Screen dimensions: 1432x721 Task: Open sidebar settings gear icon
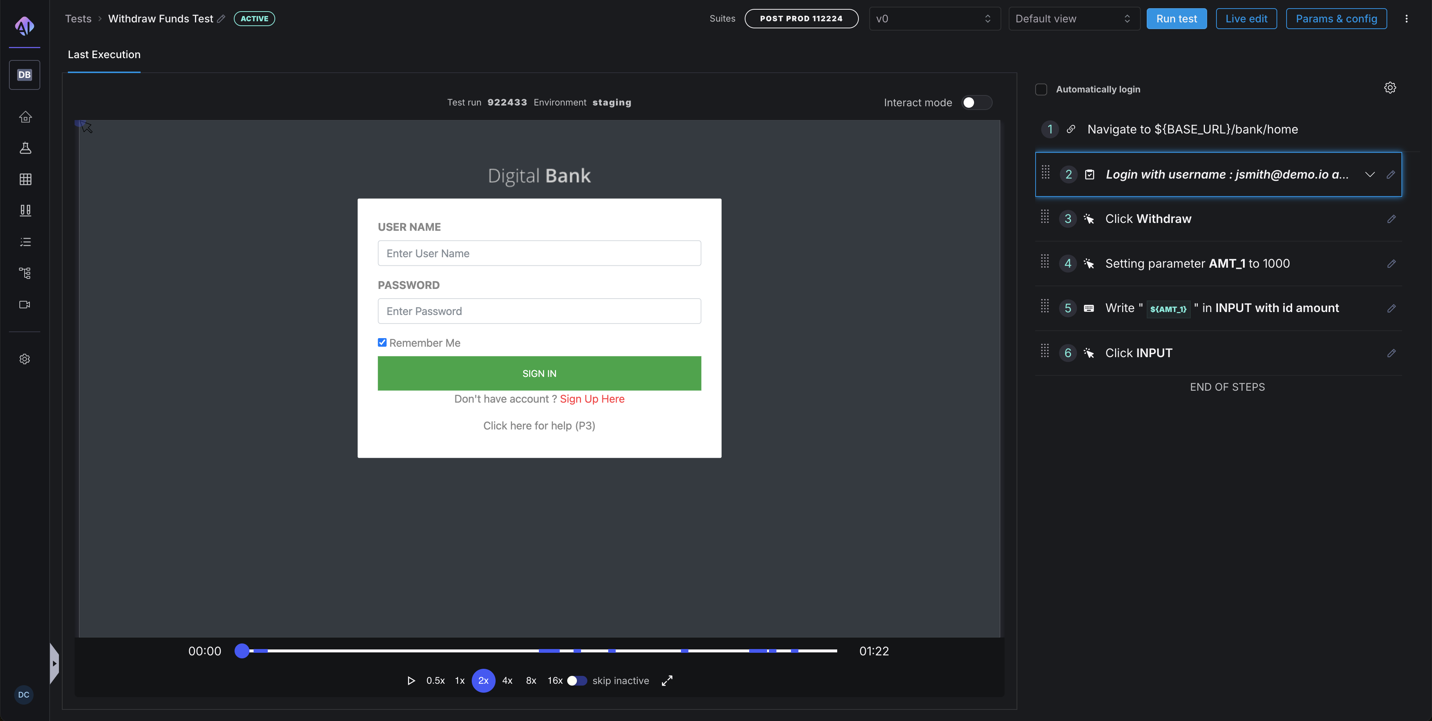coord(25,359)
